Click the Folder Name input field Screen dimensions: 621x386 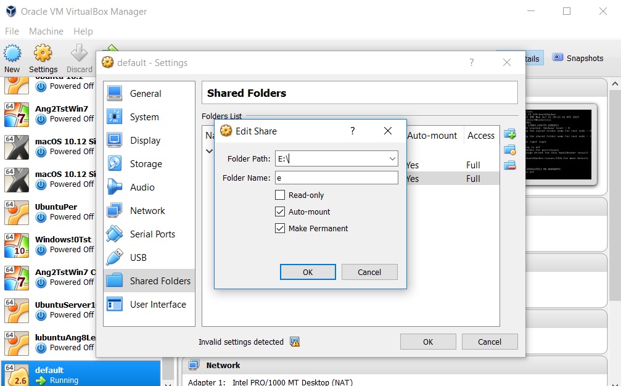337,178
